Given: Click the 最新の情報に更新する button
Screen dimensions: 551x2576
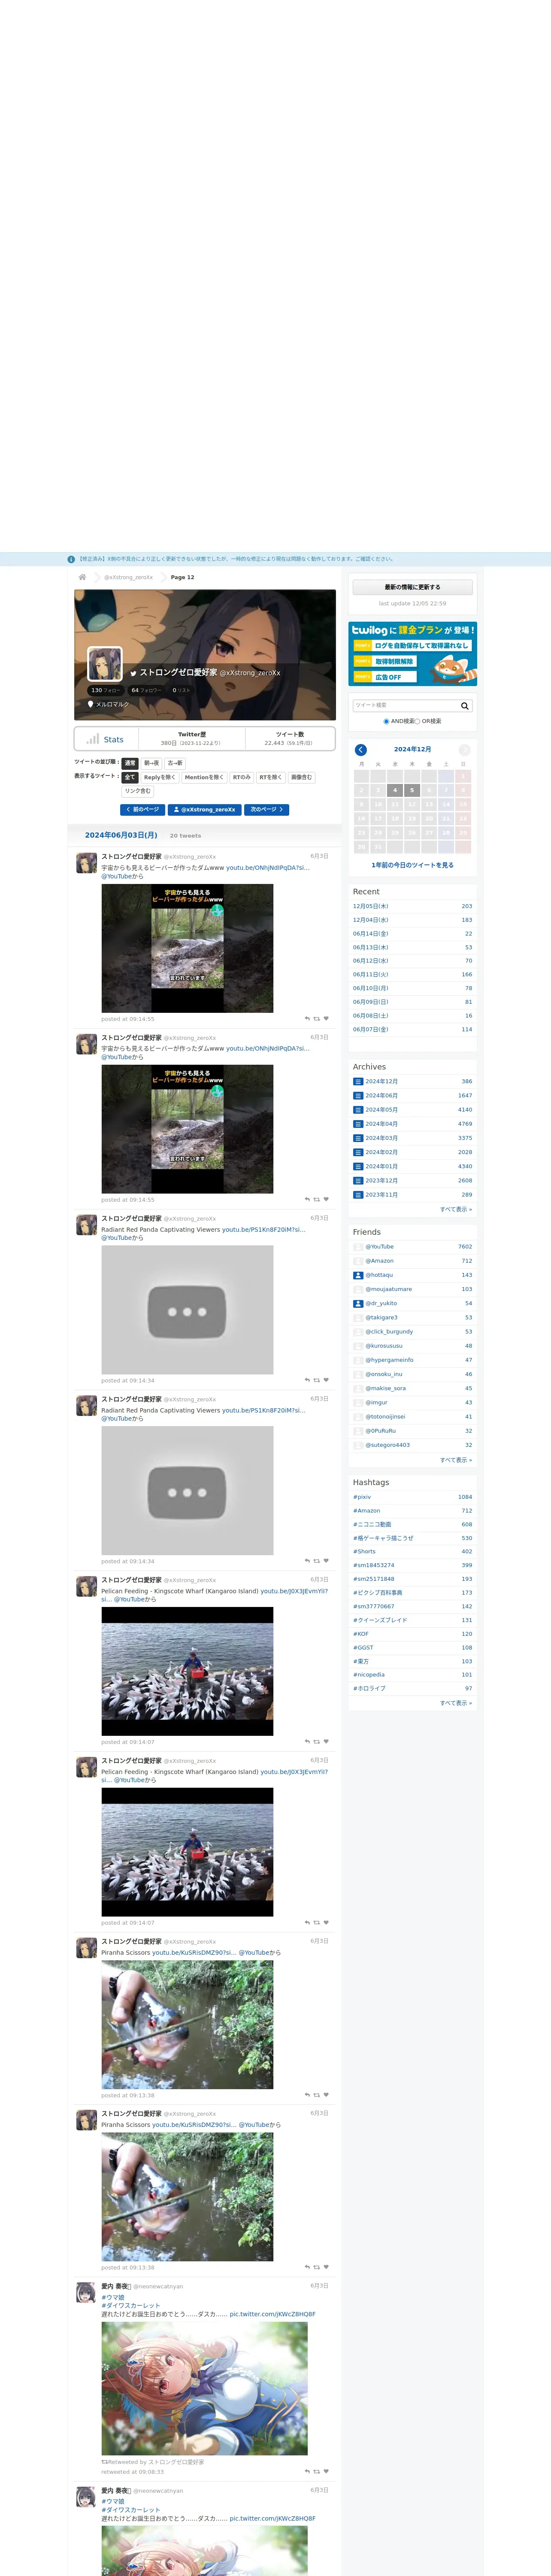Looking at the screenshot, I should [x=412, y=587].
